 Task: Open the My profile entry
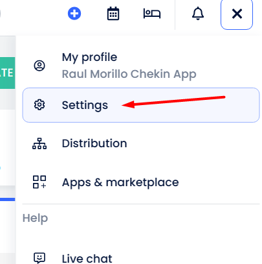(x=141, y=66)
